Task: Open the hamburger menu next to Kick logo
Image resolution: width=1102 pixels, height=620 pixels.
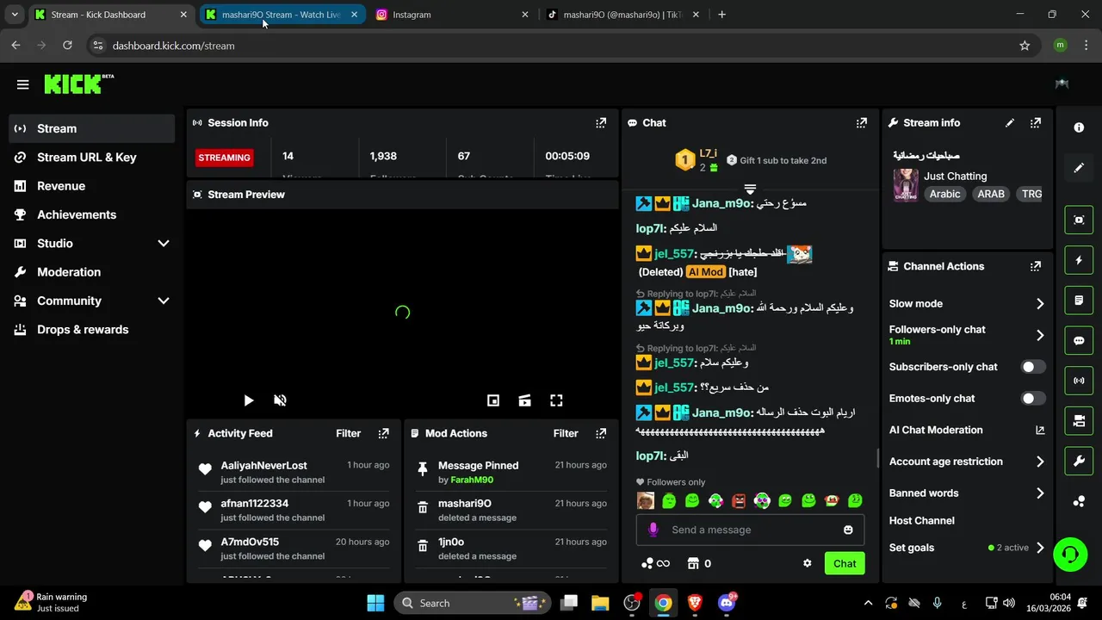Action: point(22,84)
